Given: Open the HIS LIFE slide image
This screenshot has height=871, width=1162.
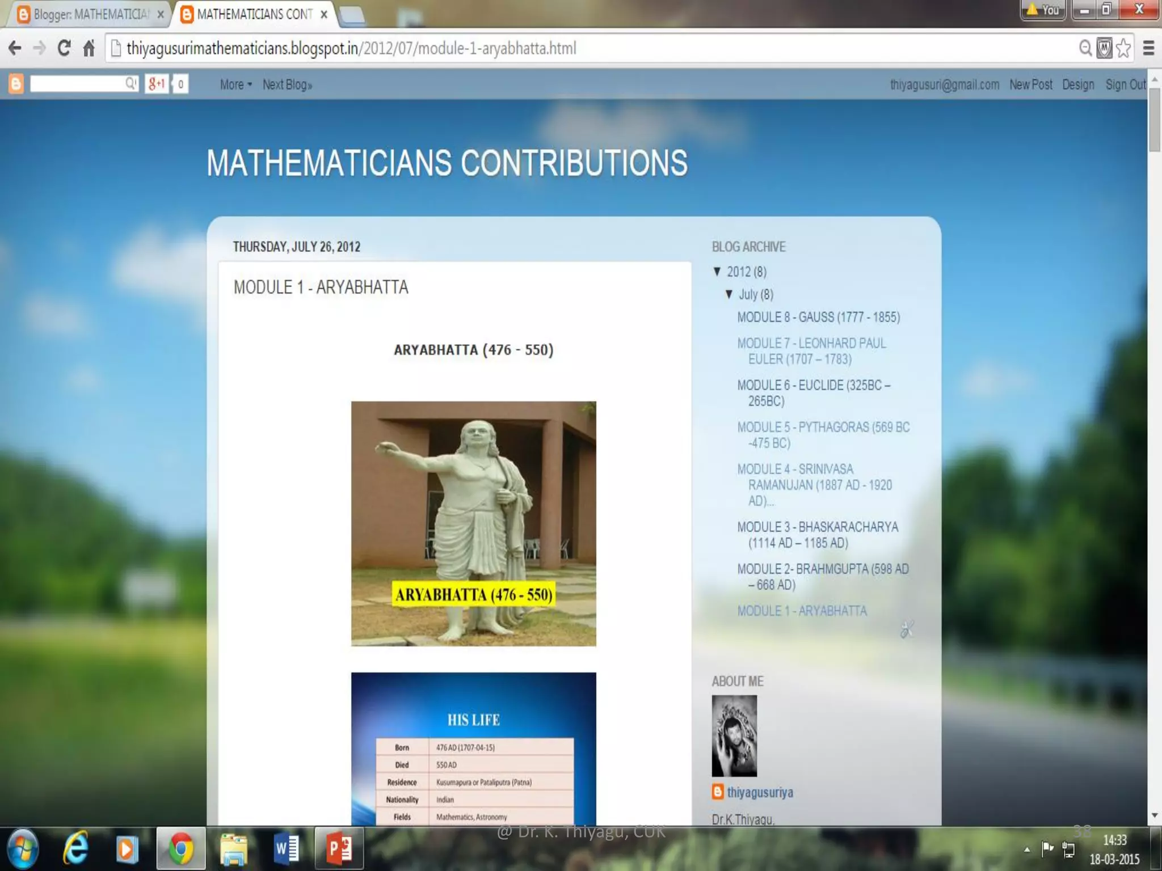Looking at the screenshot, I should [474, 749].
